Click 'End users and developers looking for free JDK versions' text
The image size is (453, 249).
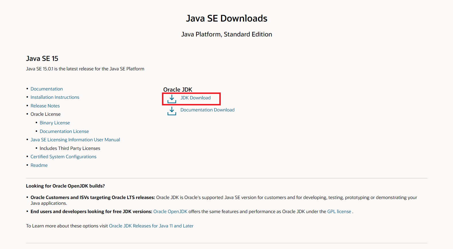click(x=91, y=211)
